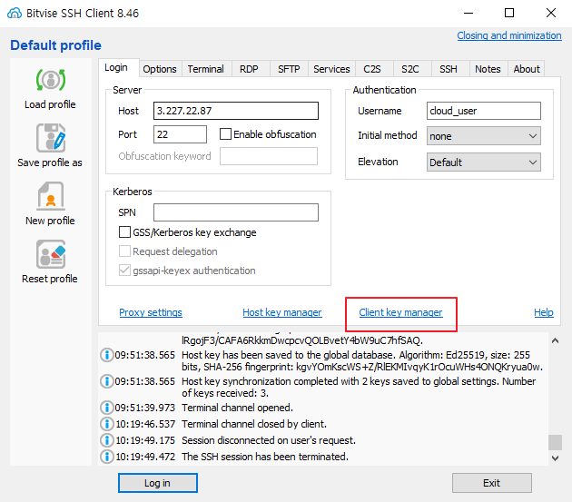Click log scrollbar up arrow

556,340
